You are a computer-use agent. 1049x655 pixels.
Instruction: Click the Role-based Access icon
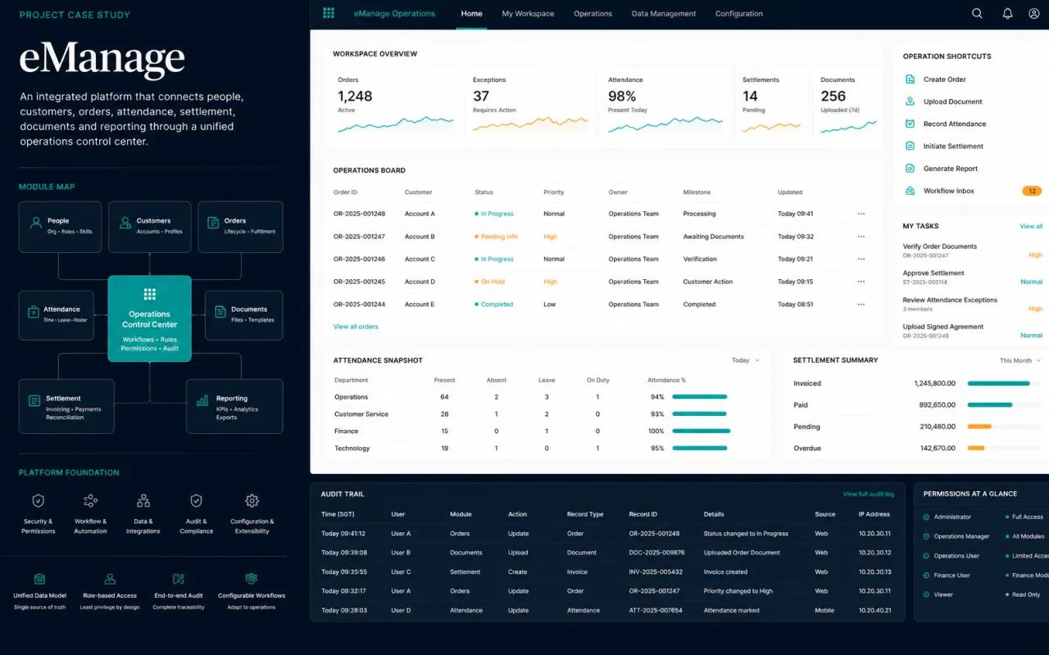tap(110, 579)
